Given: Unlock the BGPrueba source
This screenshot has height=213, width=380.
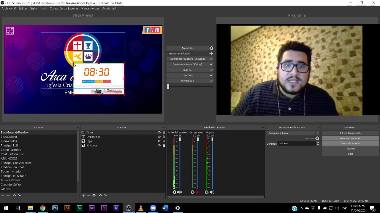Looking at the screenshot, I should 164,146.
